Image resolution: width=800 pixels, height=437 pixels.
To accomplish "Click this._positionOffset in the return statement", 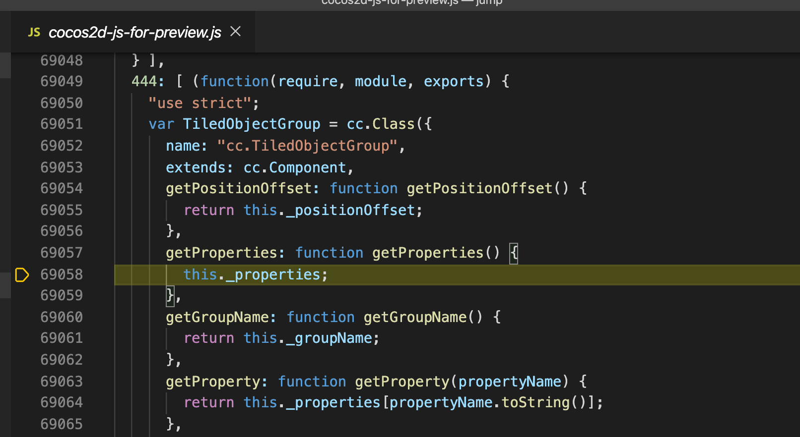I will click(x=329, y=210).
